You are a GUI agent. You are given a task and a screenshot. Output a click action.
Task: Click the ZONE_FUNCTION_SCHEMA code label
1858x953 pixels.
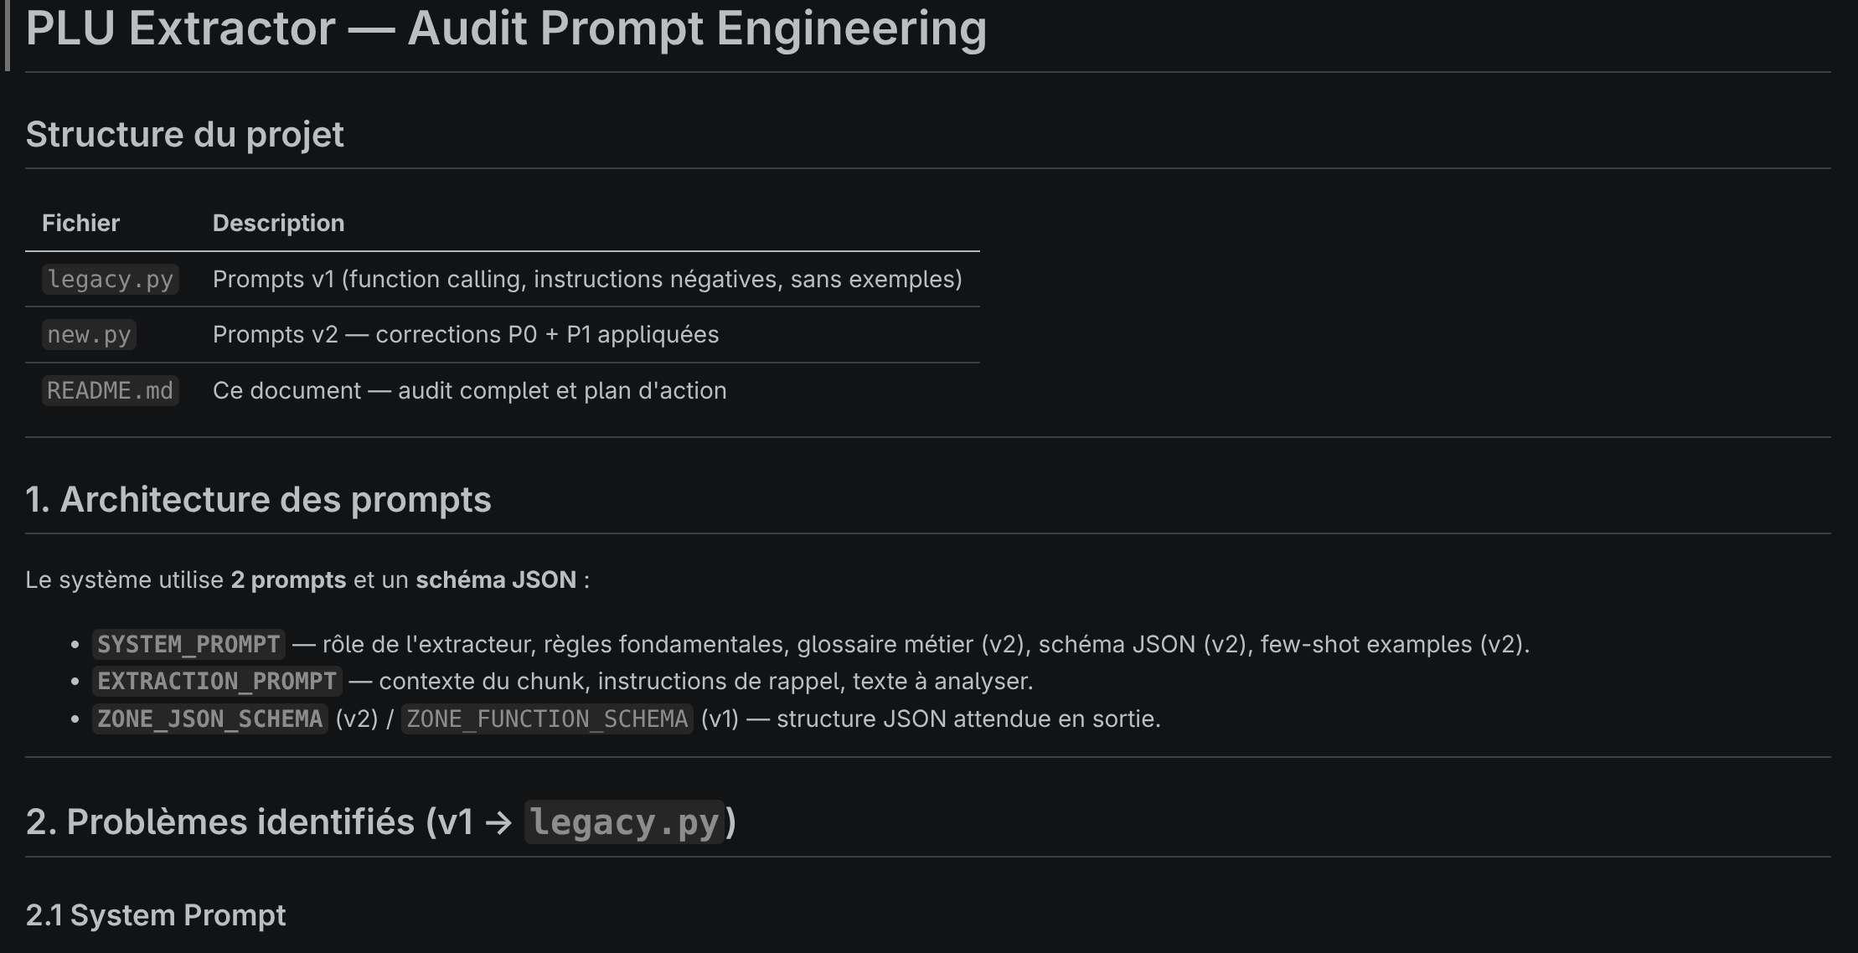547,719
